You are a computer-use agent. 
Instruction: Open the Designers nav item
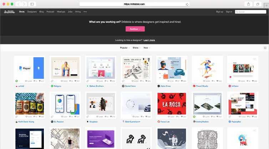click(32, 12)
